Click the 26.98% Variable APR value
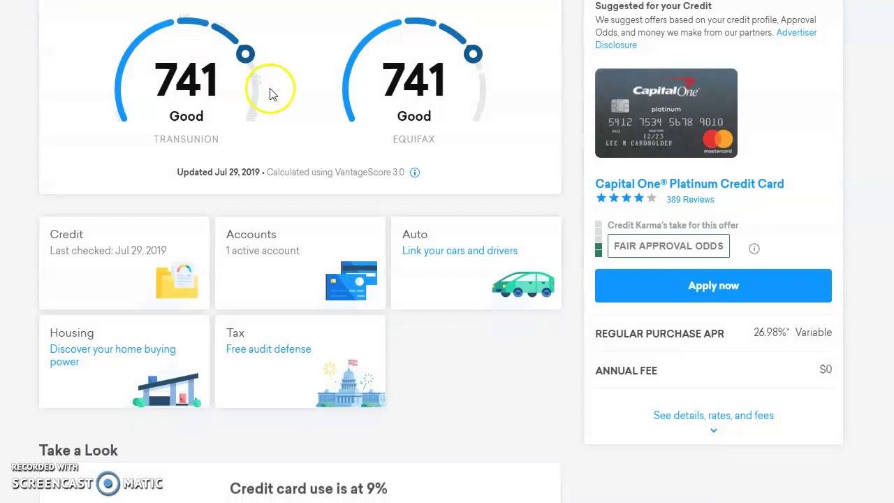 pyautogui.click(x=793, y=333)
